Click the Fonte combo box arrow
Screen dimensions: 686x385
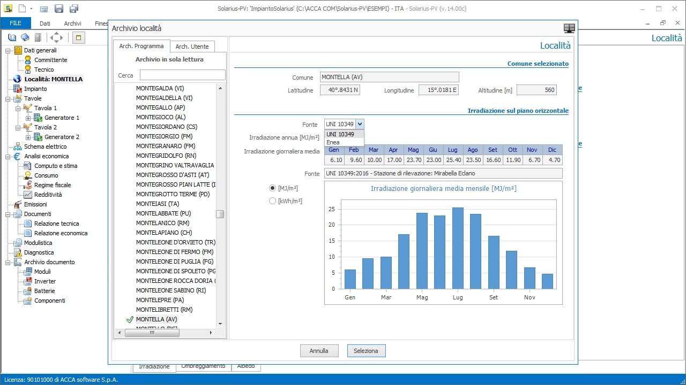[360, 124]
